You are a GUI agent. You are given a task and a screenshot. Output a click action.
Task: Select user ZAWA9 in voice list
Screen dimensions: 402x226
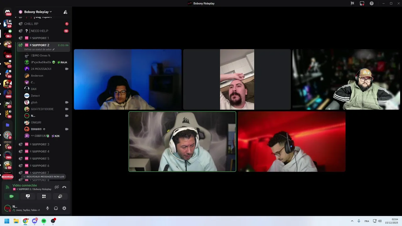point(46,129)
